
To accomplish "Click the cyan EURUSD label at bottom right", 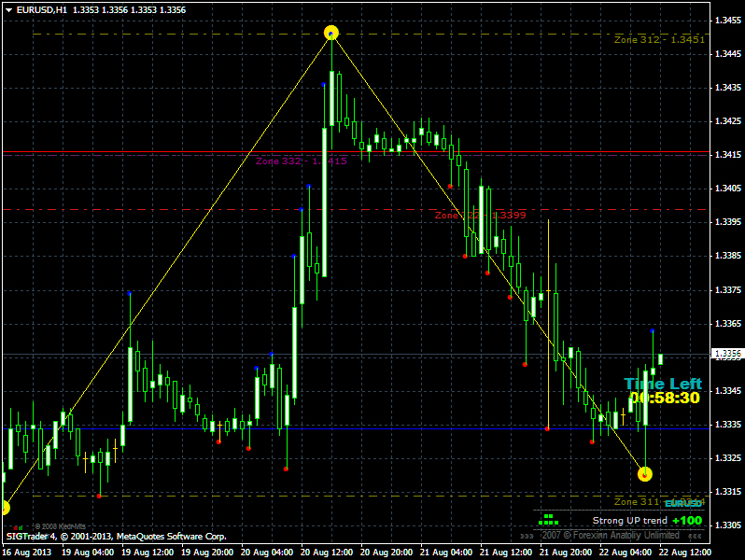I will [x=682, y=504].
